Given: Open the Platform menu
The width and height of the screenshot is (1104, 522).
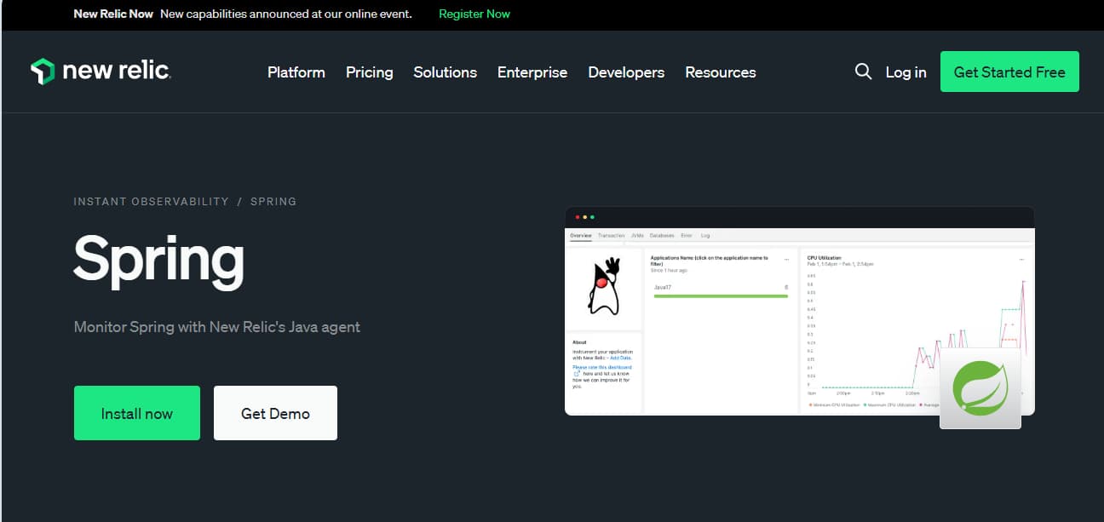Looking at the screenshot, I should (296, 72).
